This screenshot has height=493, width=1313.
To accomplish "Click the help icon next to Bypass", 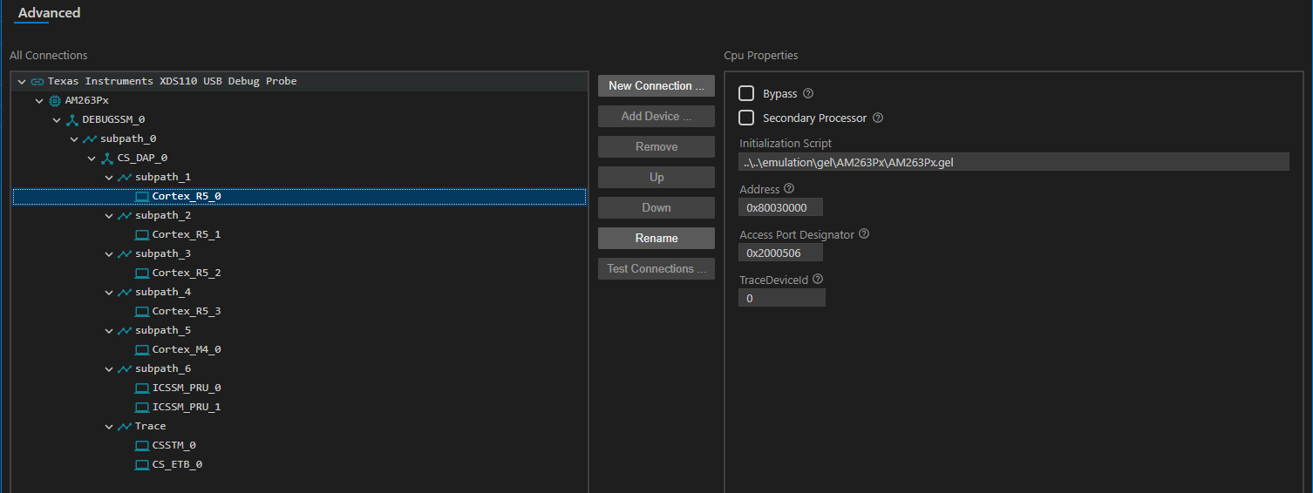I will [x=808, y=94].
